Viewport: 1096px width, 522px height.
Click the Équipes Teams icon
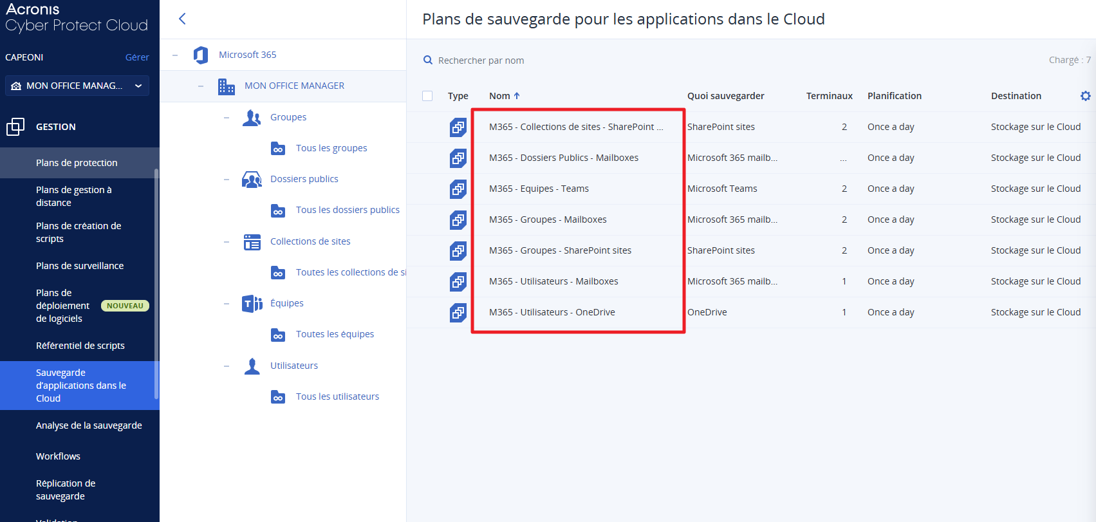coord(252,304)
